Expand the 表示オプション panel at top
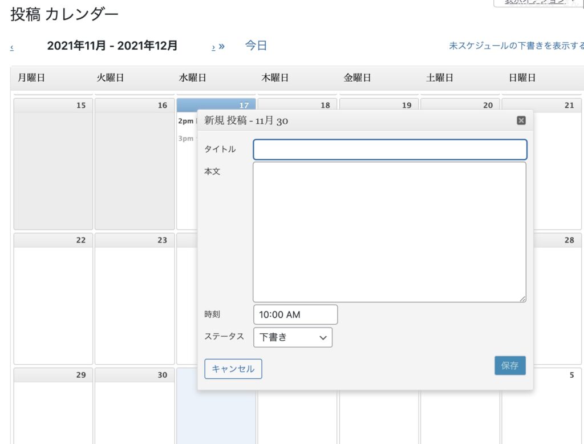The width and height of the screenshot is (584, 444). coord(535,2)
